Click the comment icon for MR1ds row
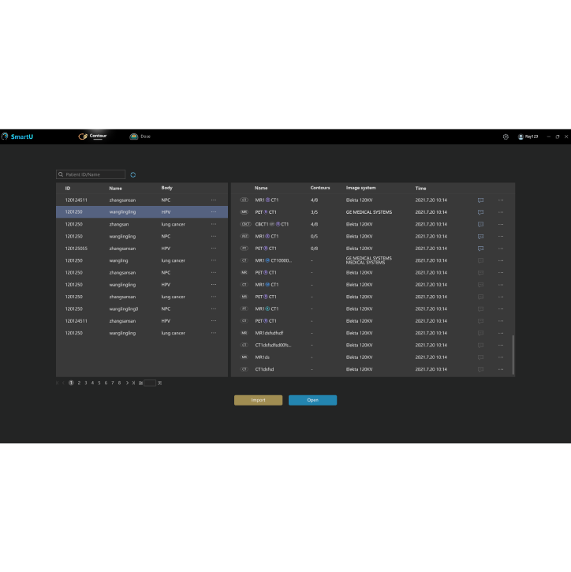The height and width of the screenshot is (572, 571). point(480,357)
